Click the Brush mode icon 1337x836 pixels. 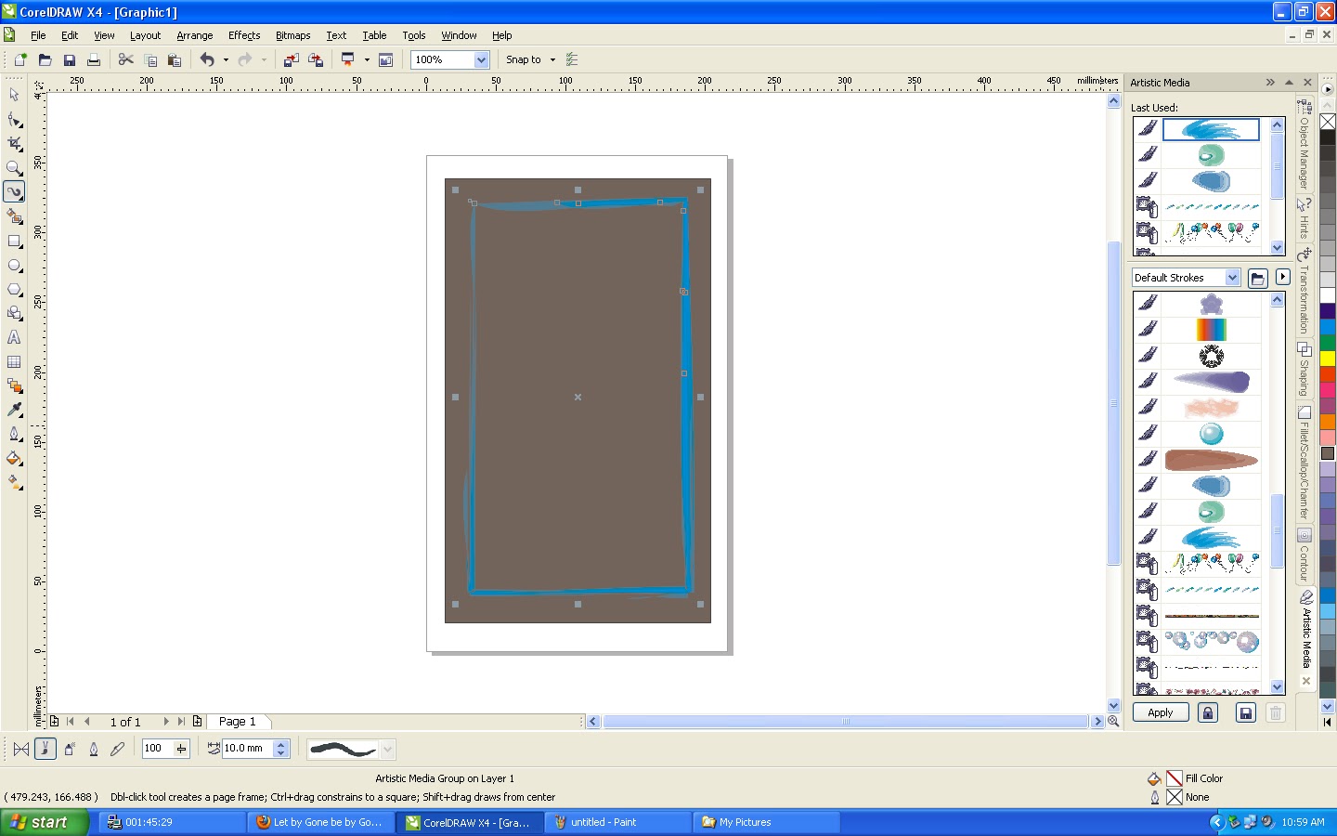pyautogui.click(x=45, y=749)
